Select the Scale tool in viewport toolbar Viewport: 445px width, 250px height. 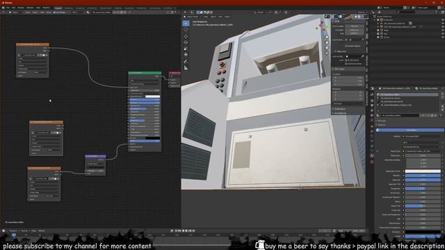click(x=186, y=49)
